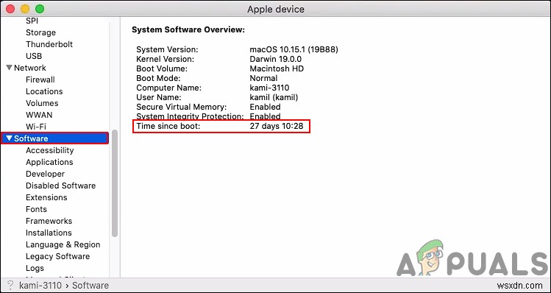The width and height of the screenshot is (551, 293).
Task: Click the green zoom window button
Action: [40, 9]
